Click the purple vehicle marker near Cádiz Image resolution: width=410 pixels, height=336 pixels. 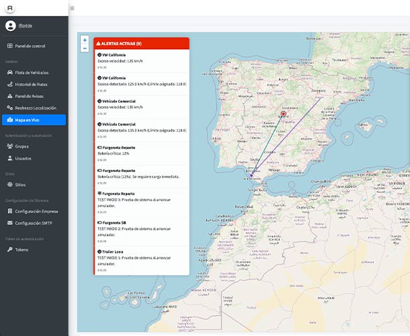point(251,175)
